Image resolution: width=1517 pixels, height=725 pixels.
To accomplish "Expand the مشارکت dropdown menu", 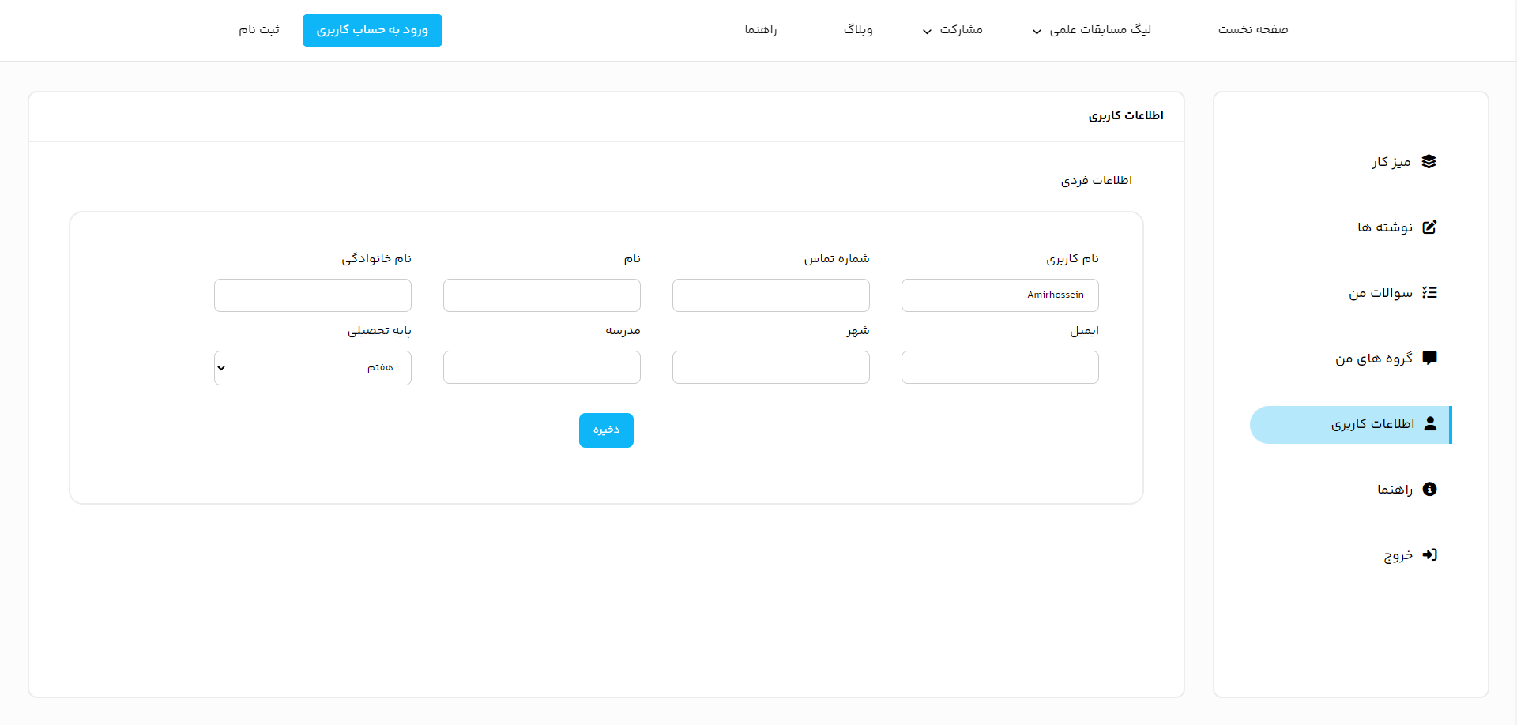I will tap(952, 30).
